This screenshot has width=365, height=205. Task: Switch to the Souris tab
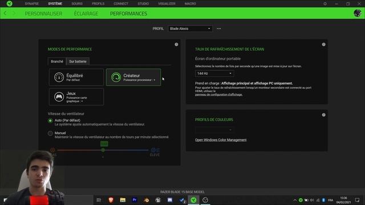pyautogui.click(x=77, y=4)
